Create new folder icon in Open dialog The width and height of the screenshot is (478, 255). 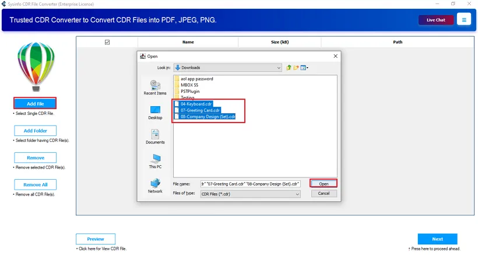296,68
